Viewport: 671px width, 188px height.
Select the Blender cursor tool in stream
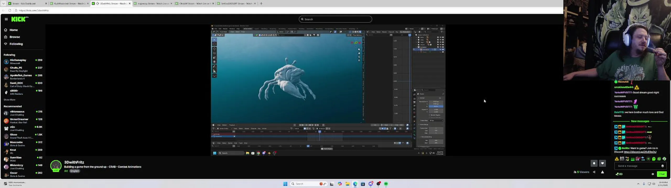tap(214, 44)
